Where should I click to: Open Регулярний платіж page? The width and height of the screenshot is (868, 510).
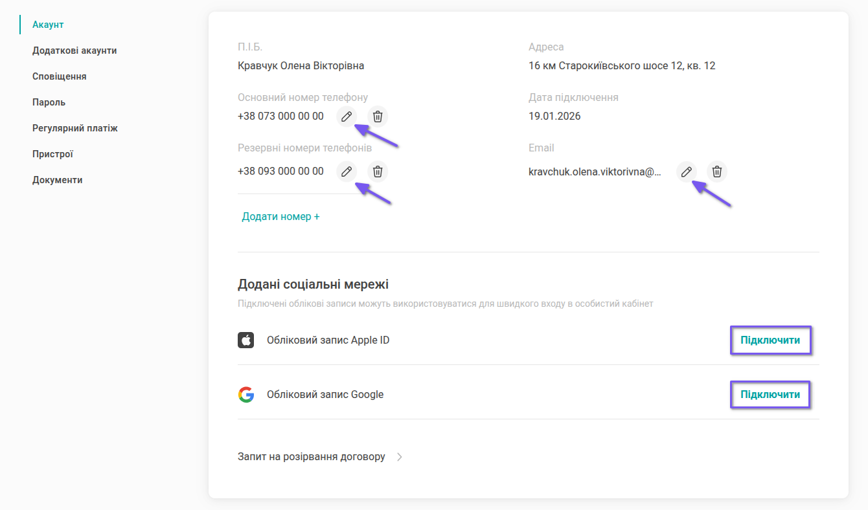(75, 128)
